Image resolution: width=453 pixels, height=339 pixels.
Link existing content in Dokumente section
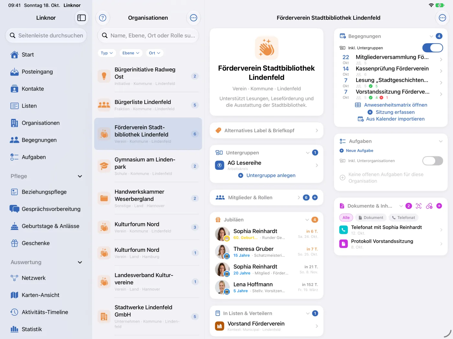coord(429,206)
